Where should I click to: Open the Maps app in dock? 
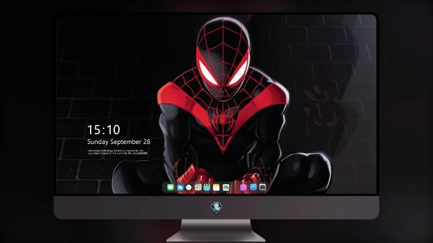197,187
